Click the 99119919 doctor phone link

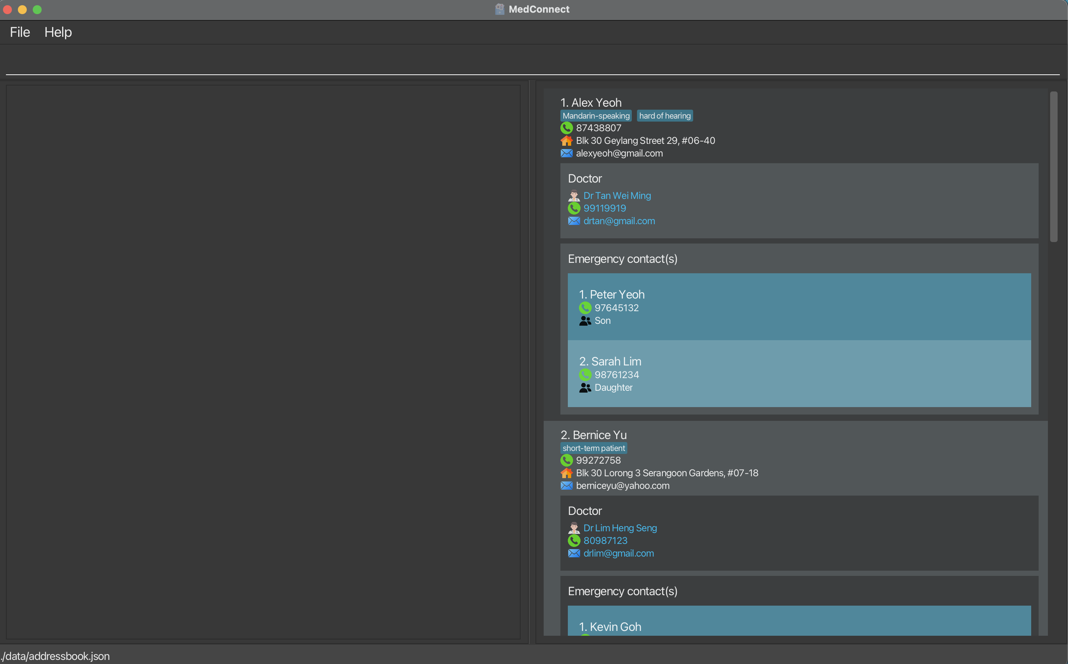pyautogui.click(x=605, y=208)
